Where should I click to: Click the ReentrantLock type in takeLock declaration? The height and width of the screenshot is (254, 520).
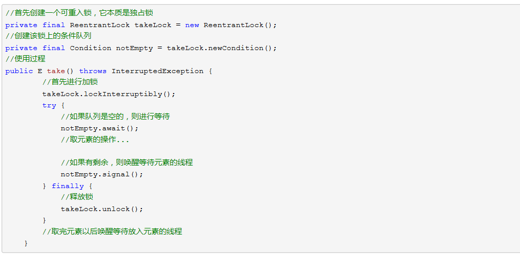[x=100, y=25]
